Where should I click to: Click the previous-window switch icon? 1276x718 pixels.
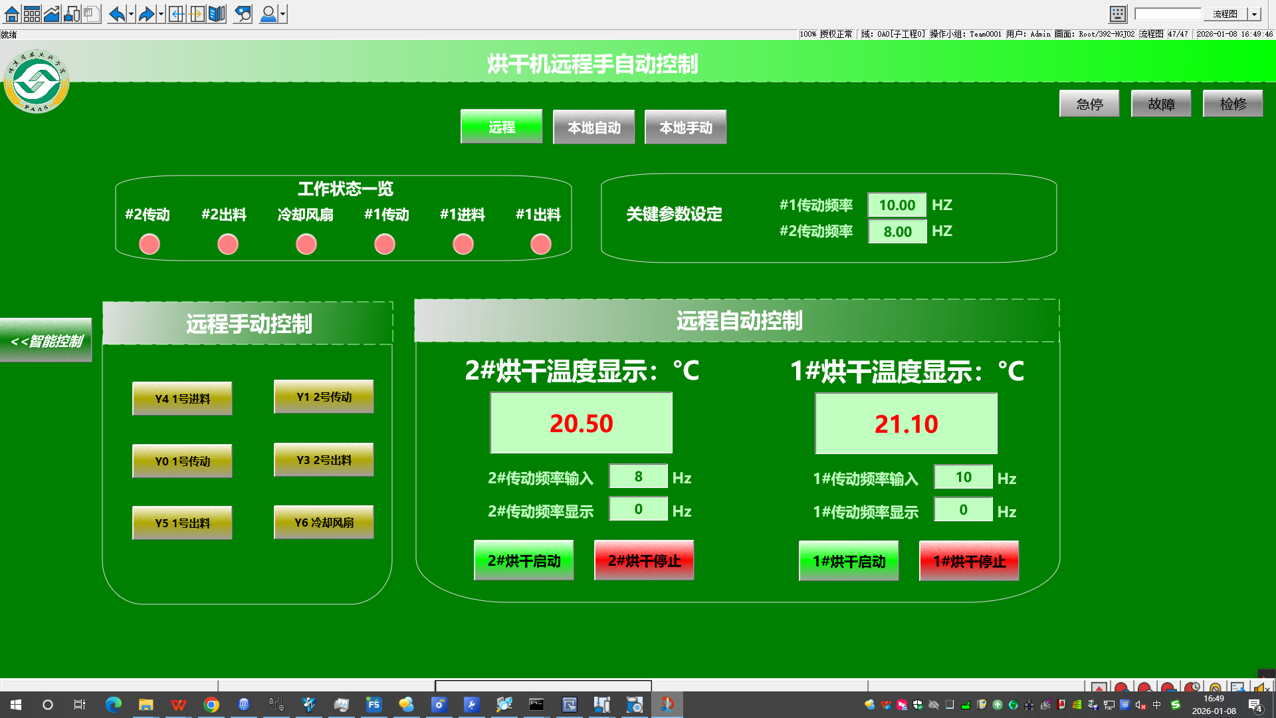[177, 13]
